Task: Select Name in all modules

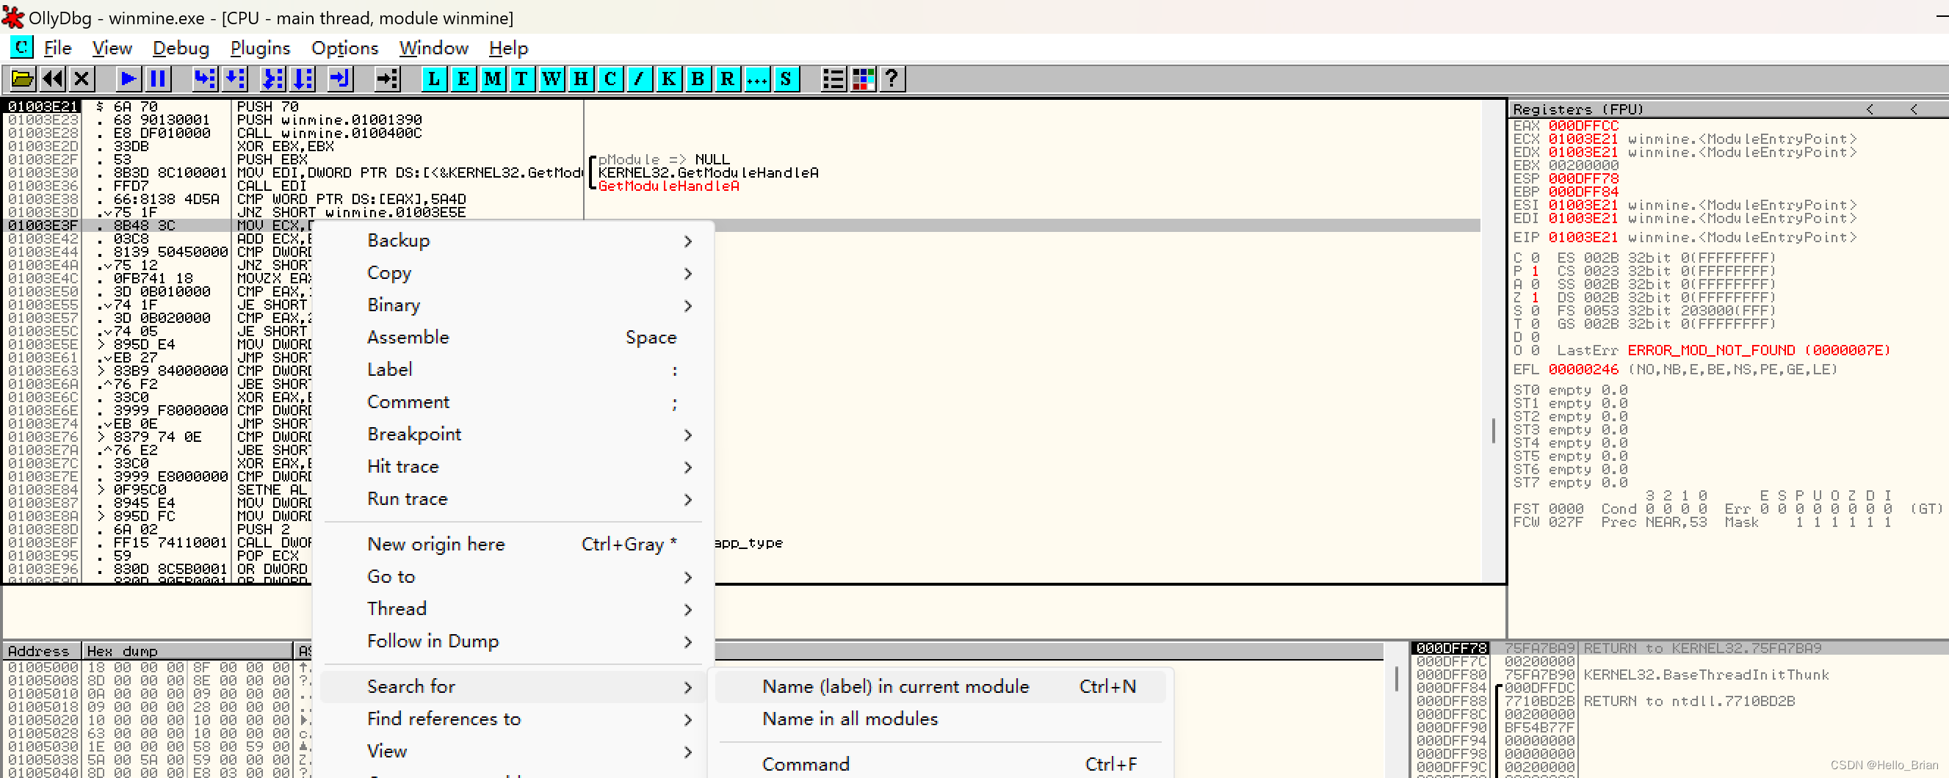Action: (x=940, y=719)
